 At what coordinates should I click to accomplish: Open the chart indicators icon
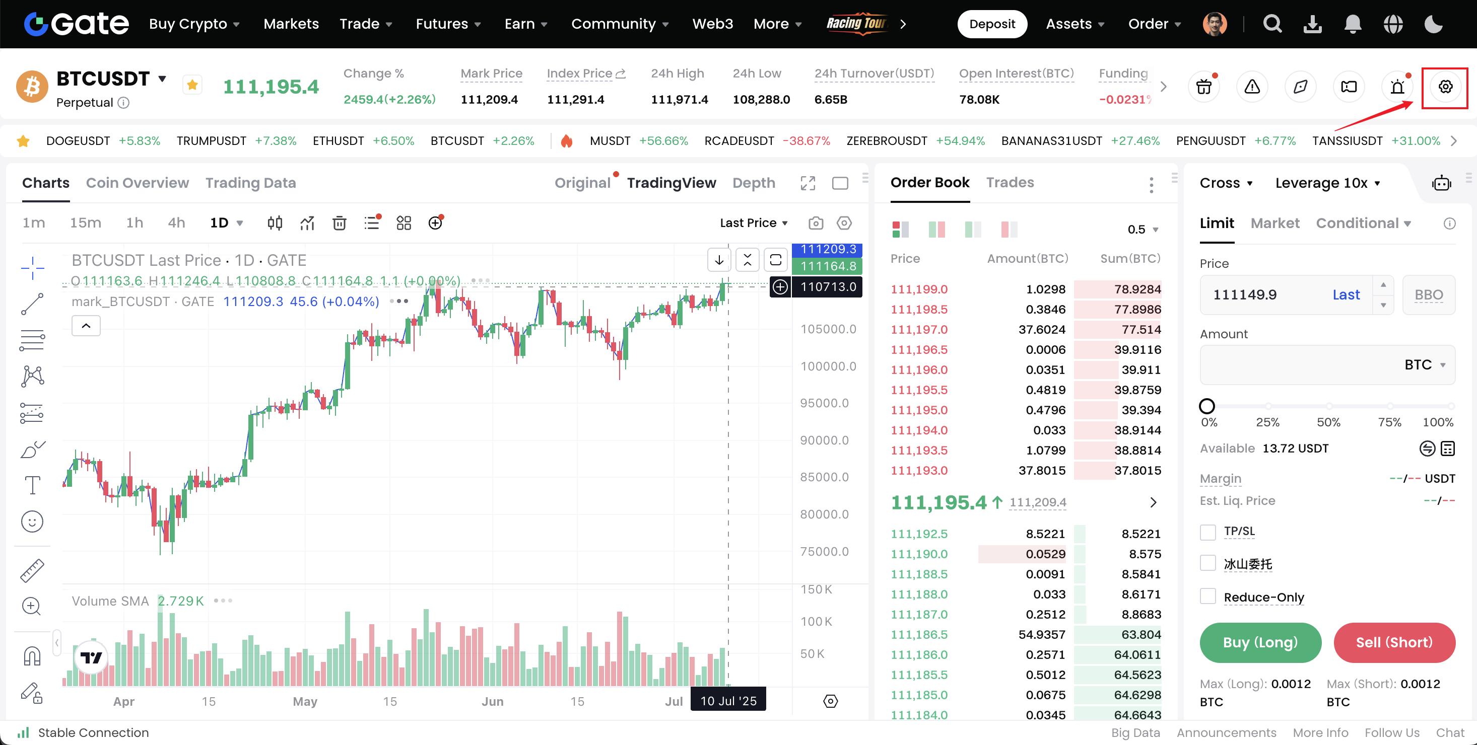(x=307, y=223)
